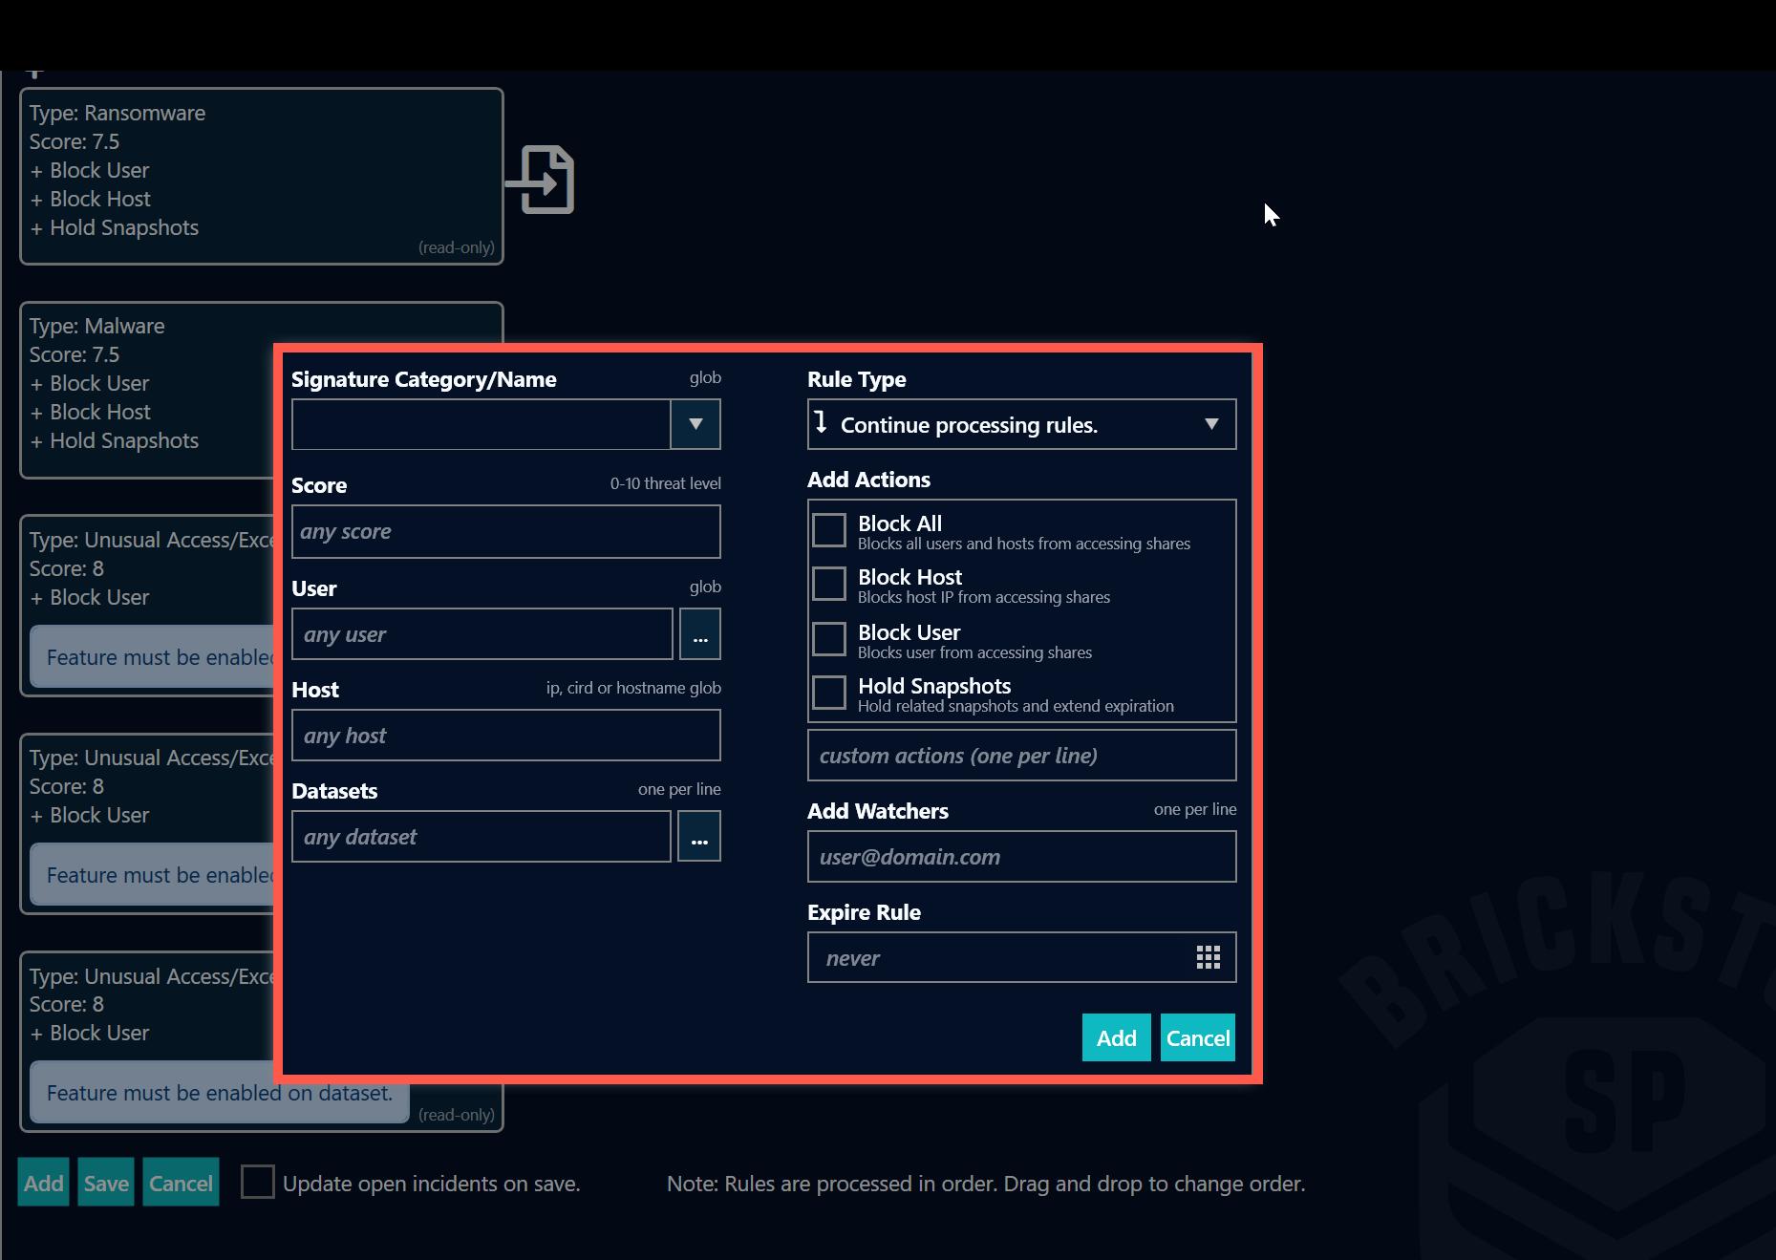1776x1260 pixels.
Task: Click Add in the rule dialog
Action: [1116, 1037]
